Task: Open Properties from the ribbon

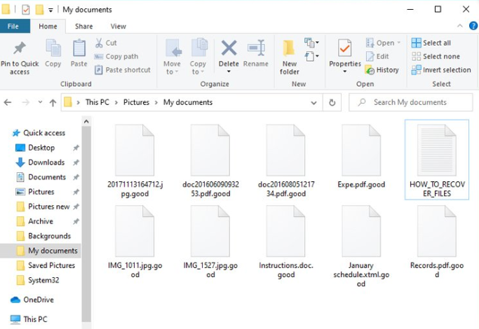Action: 345,54
